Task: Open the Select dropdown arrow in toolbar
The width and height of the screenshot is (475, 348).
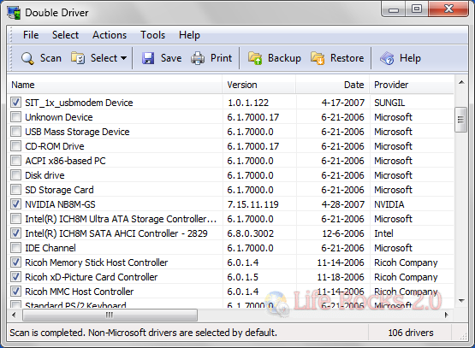Action: 123,58
